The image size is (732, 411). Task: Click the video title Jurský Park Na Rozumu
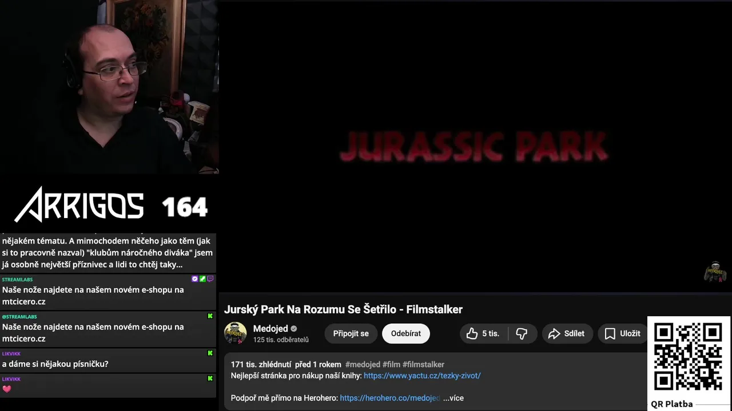point(343,309)
